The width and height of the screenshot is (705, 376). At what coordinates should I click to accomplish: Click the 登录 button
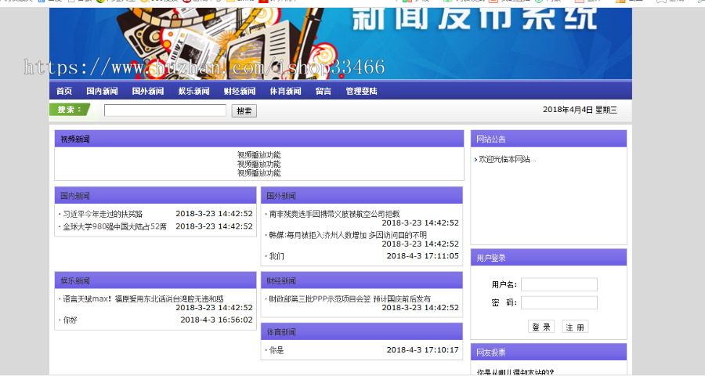point(541,327)
